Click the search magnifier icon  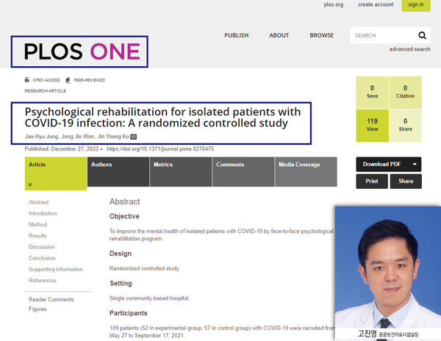coord(422,35)
